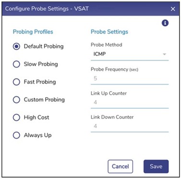182x179 pixels.
Task: Click the Probe Frequency (sec) label
Action: coord(114,69)
